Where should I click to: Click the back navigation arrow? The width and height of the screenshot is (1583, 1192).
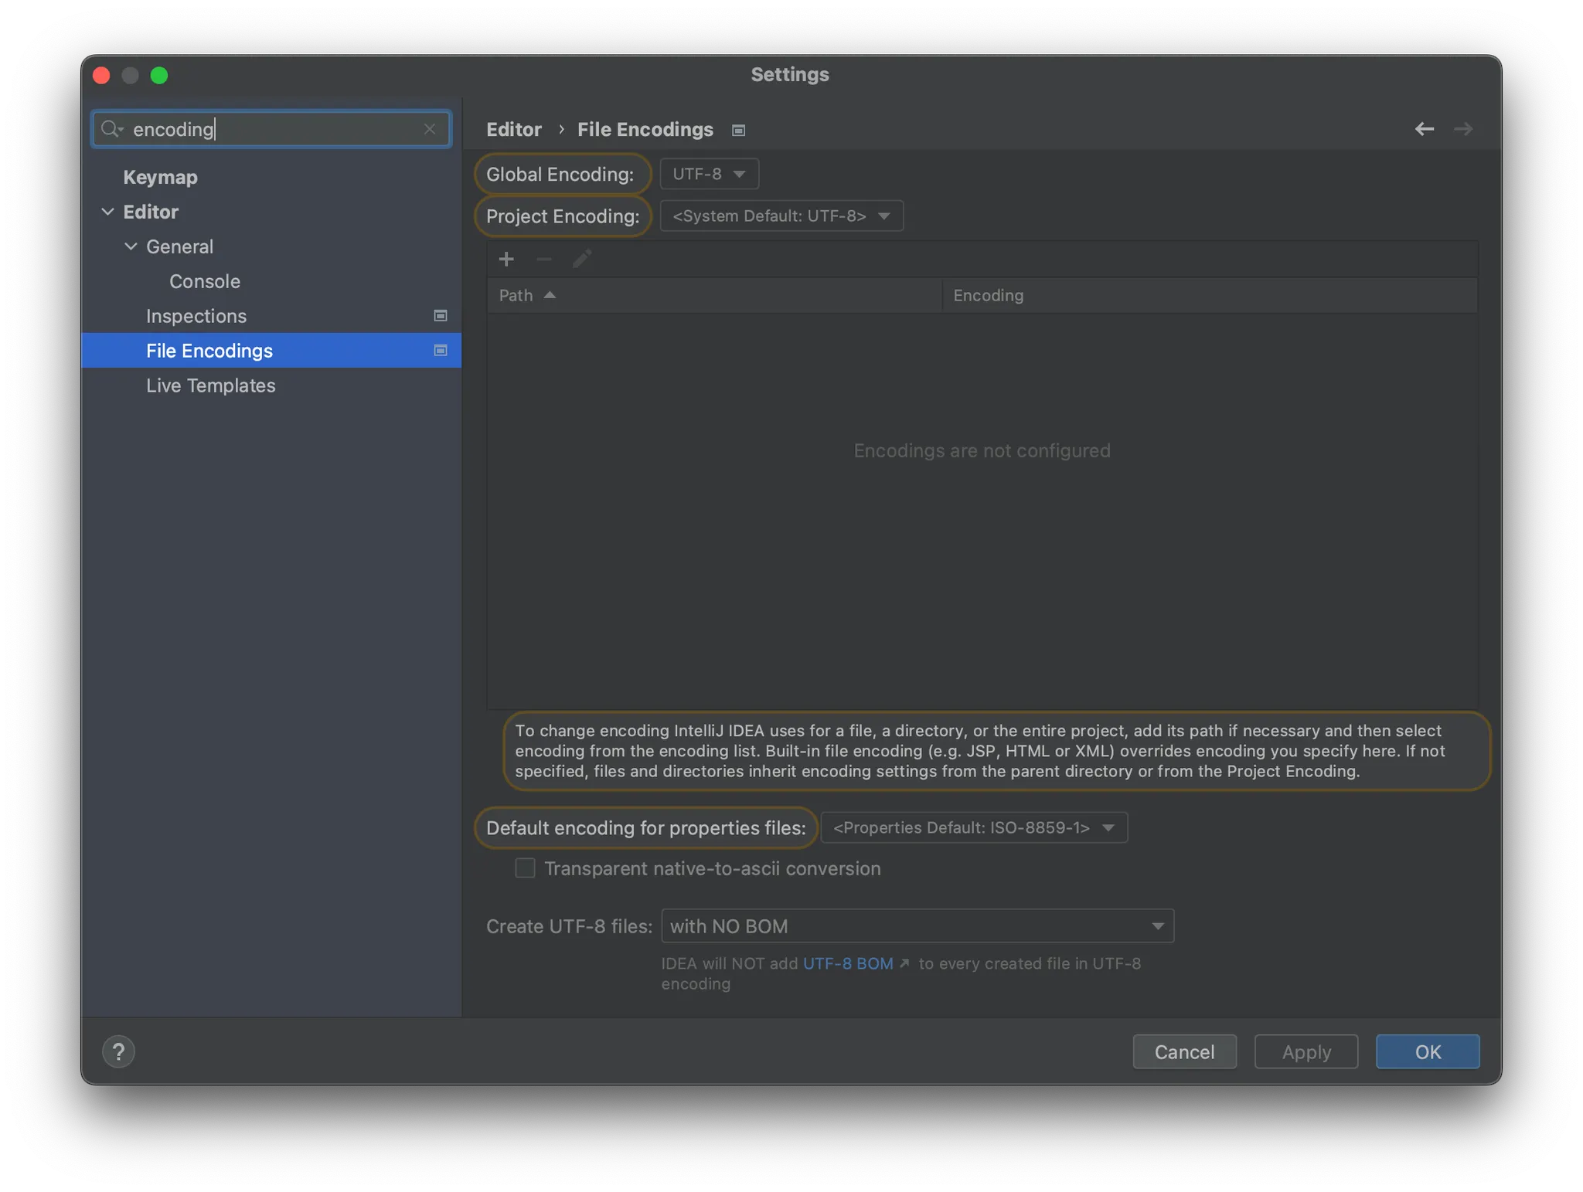pos(1424,129)
